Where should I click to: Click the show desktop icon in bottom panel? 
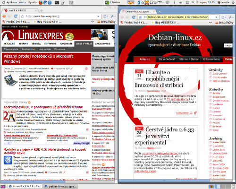[x=3, y=186]
